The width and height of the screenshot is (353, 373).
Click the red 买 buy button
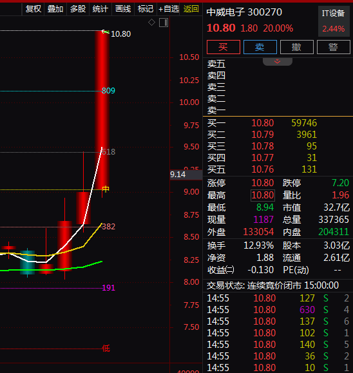tap(224, 47)
